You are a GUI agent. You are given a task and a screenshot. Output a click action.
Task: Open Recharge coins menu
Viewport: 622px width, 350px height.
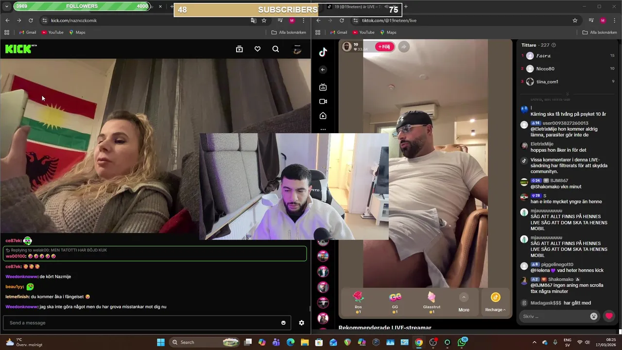pos(495,302)
